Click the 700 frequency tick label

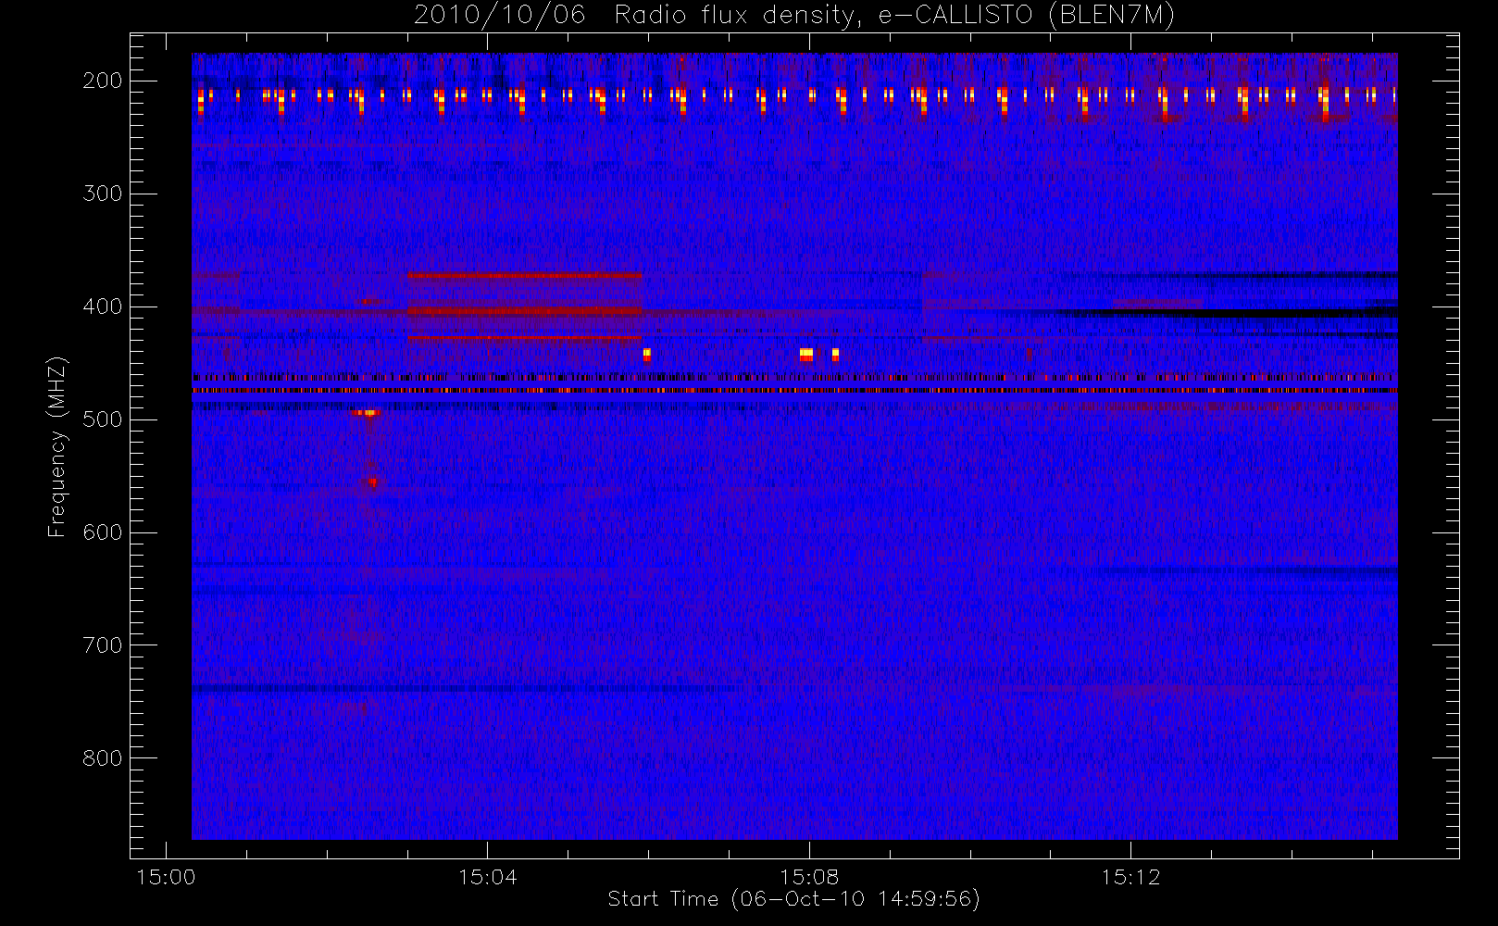102,645
